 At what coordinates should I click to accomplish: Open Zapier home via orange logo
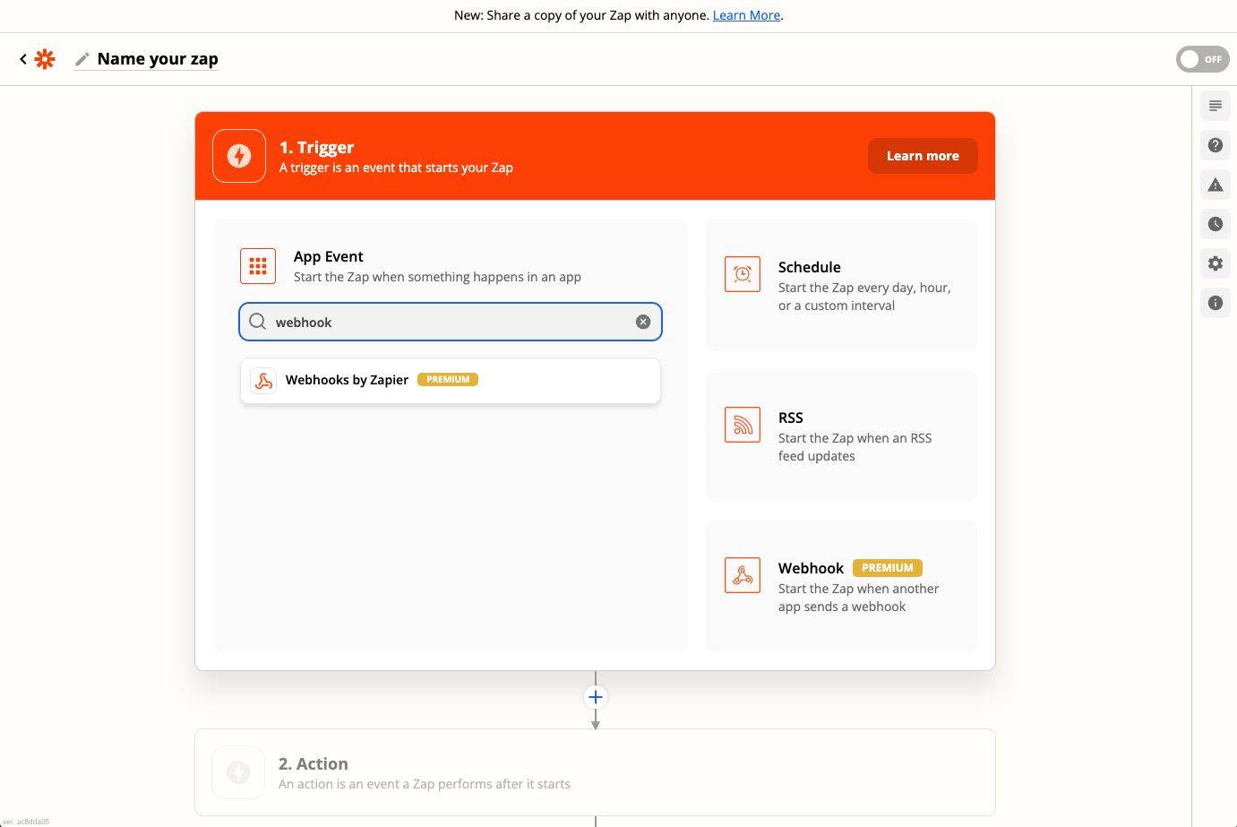(45, 59)
